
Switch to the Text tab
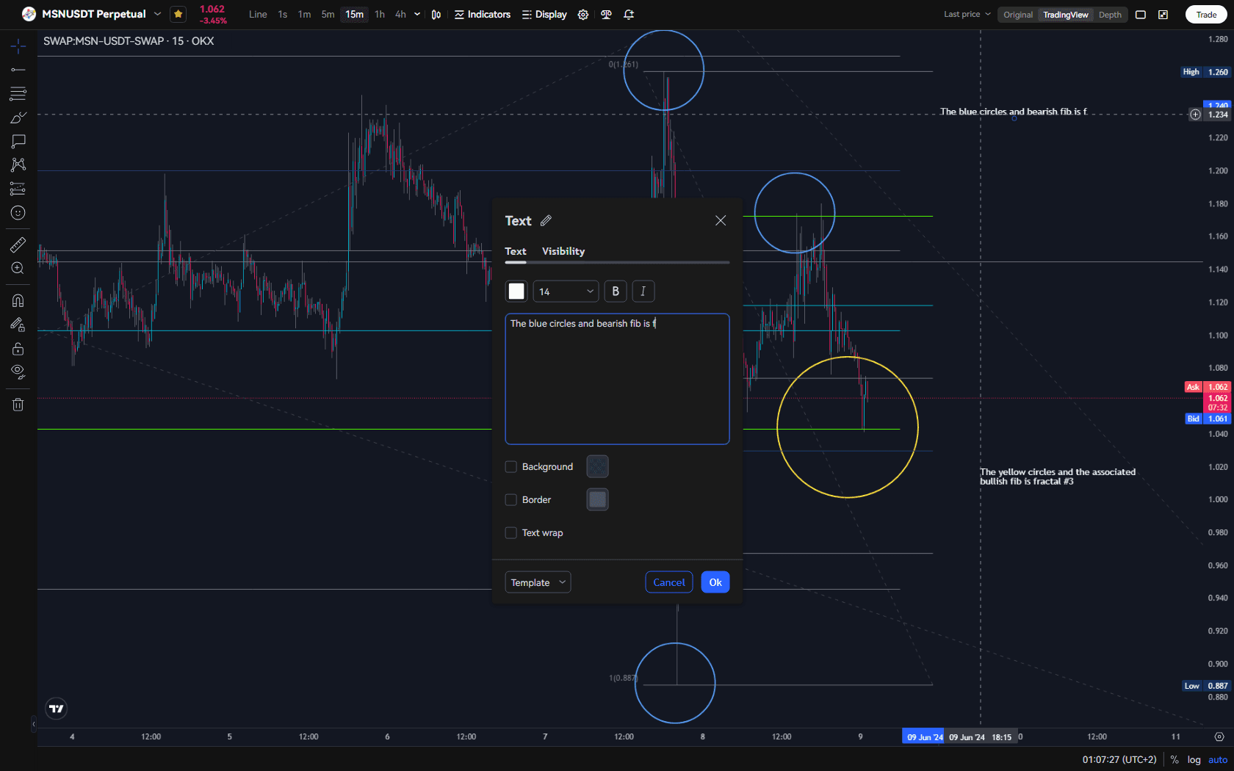[516, 251]
